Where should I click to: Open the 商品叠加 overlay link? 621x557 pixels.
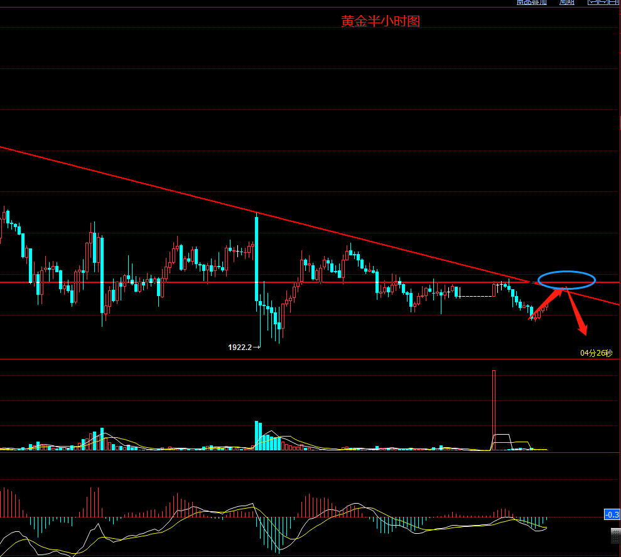(531, 2)
